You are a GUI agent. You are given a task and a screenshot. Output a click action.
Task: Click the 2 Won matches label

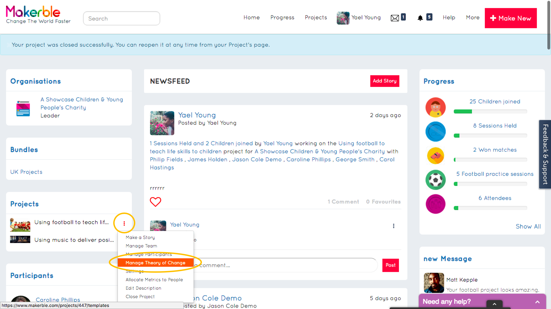point(495,150)
